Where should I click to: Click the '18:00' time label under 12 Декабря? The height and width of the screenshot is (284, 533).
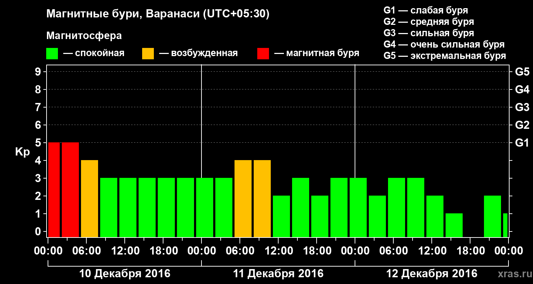coord(470,251)
